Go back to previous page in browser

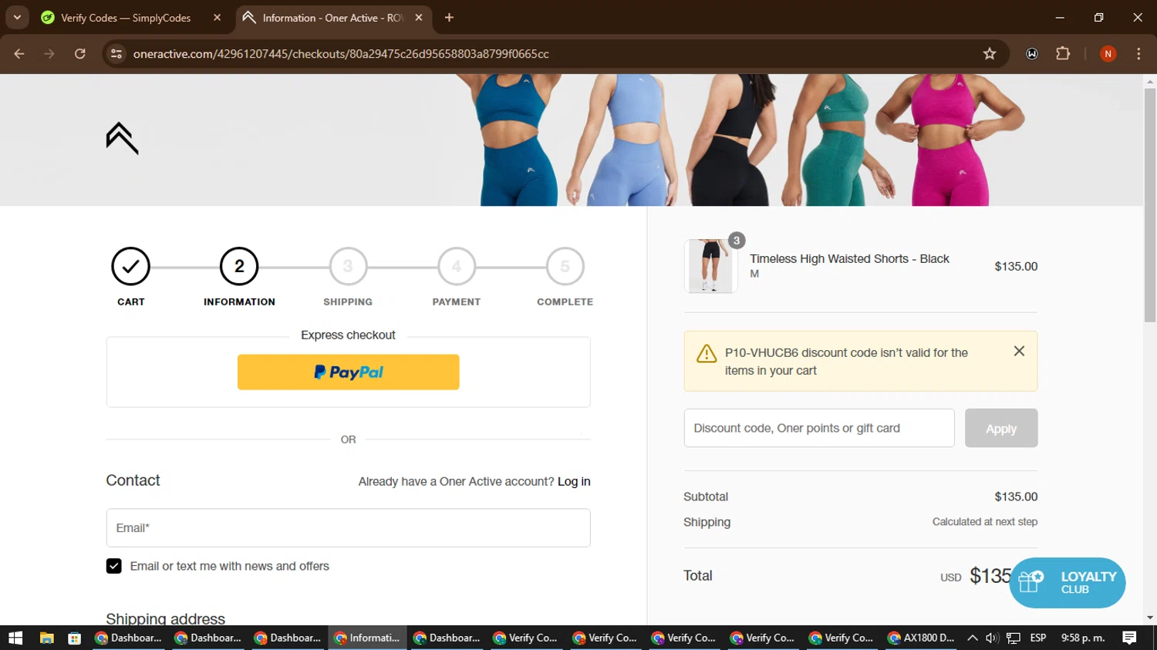pyautogui.click(x=19, y=54)
